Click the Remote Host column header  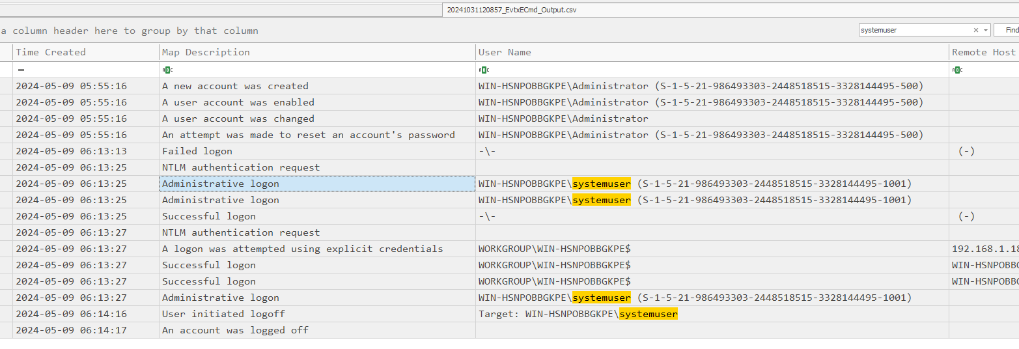point(983,52)
